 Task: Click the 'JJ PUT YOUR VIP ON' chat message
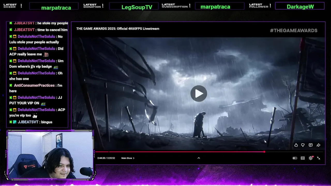point(36,100)
